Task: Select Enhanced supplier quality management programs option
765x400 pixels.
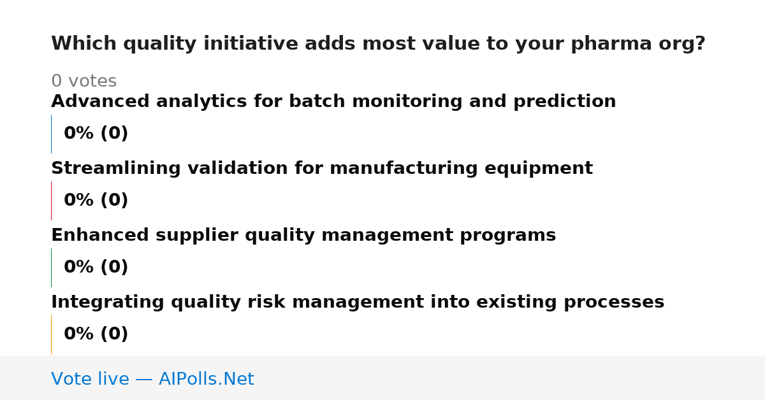Action: 303,236
